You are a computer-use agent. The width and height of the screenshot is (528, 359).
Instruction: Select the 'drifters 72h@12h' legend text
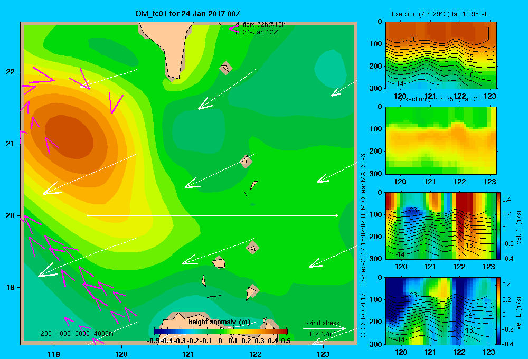[260, 25]
